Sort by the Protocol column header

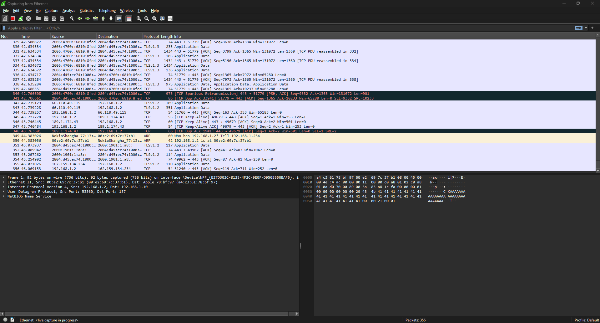tap(151, 37)
